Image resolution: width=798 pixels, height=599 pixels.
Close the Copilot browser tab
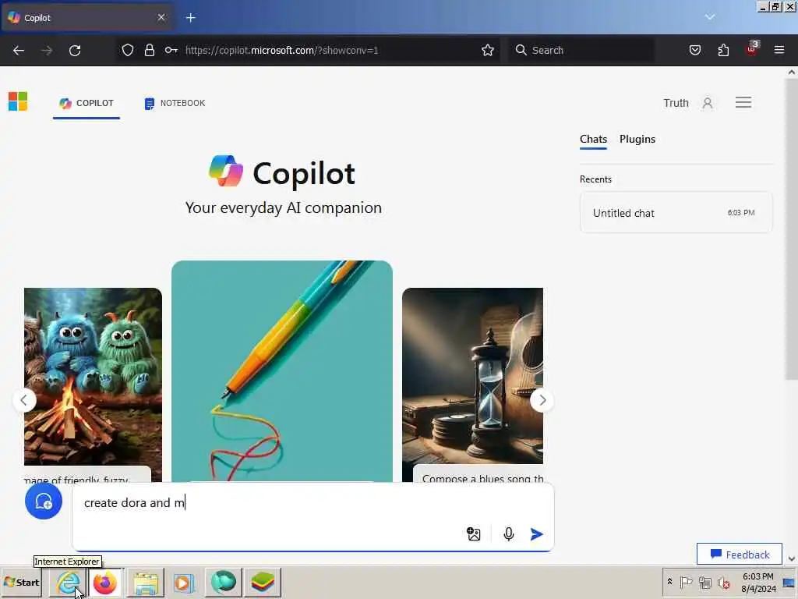[161, 17]
